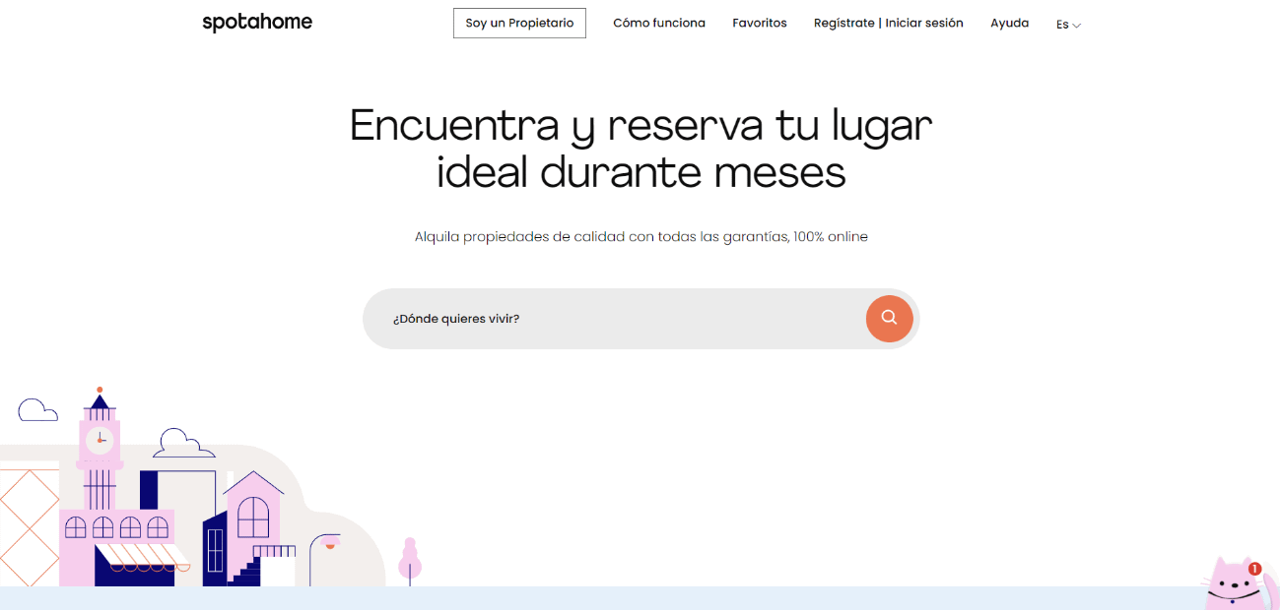Open the Ayuda link
1280x610 pixels.
[x=1009, y=23]
